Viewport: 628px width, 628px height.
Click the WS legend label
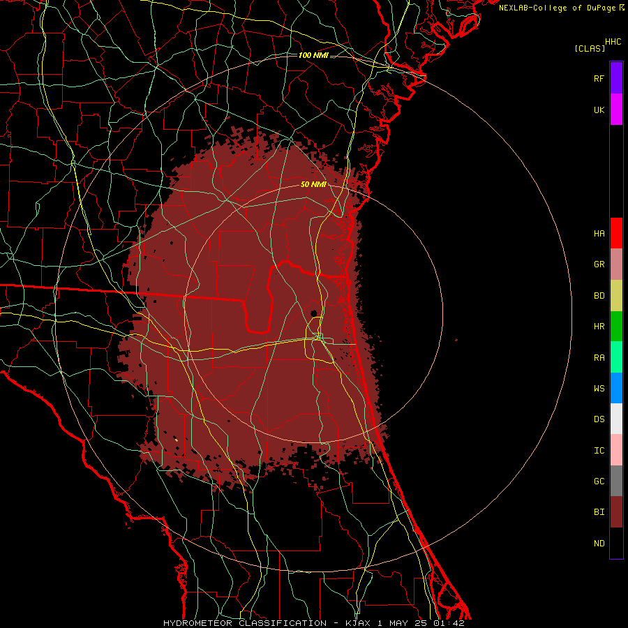(599, 388)
